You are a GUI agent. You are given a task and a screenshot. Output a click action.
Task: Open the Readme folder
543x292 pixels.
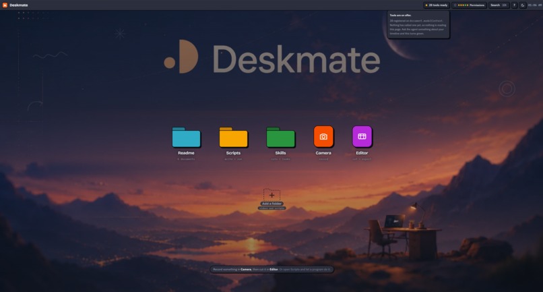187,138
